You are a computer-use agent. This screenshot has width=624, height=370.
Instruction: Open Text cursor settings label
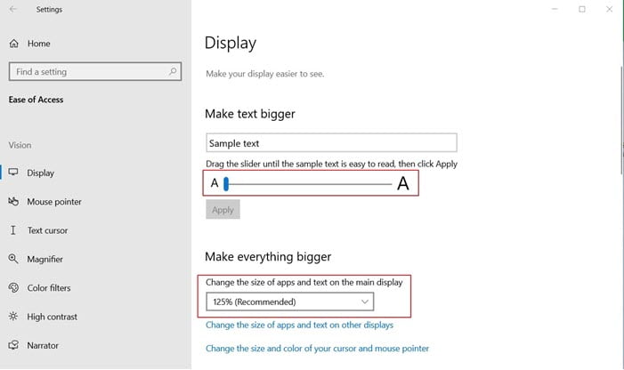tap(47, 230)
